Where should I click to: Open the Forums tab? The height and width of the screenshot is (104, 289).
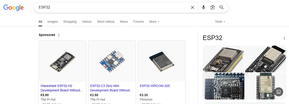click(x=138, y=22)
